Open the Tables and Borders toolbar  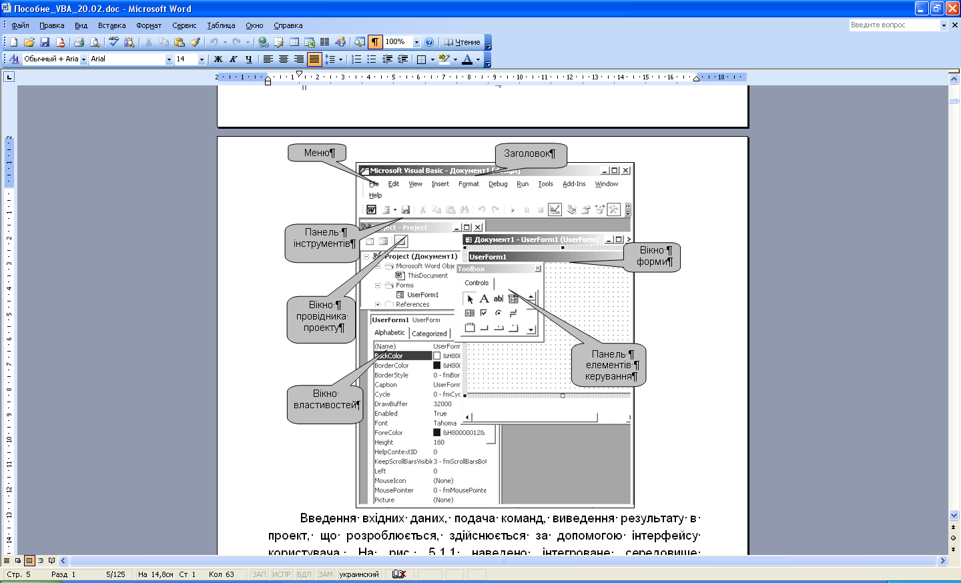279,42
